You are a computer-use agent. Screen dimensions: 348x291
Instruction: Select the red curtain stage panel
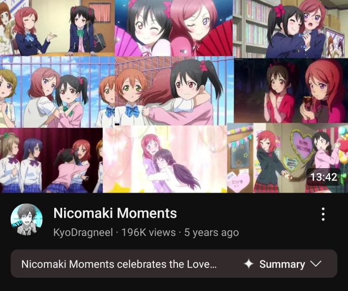(x=51, y=160)
